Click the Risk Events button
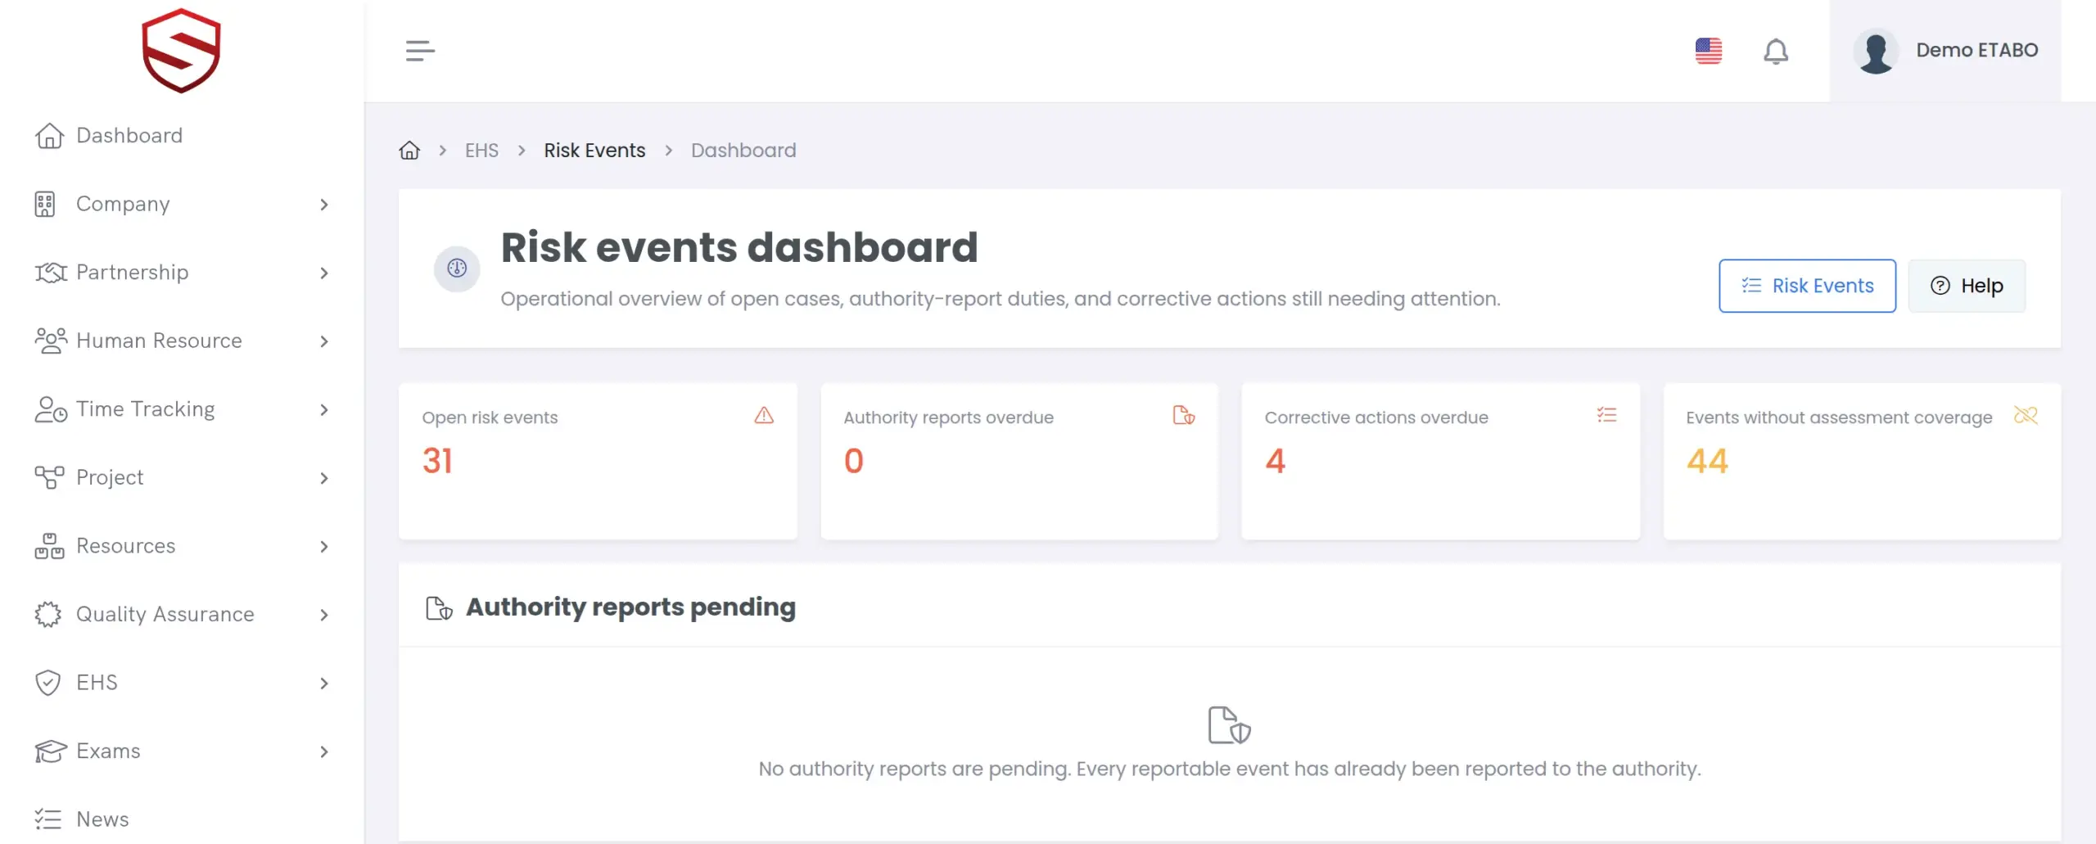The width and height of the screenshot is (2096, 844). [x=1807, y=286]
